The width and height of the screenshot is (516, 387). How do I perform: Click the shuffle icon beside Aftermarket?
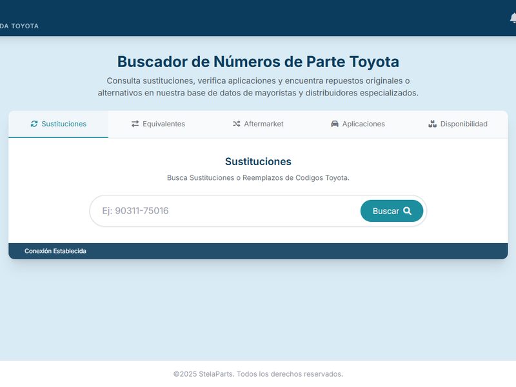click(x=236, y=124)
